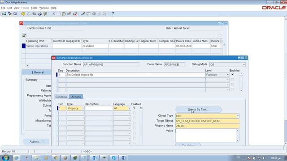287x161 pixels.
Task: Select the Actions tab
Action: (x=76, y=97)
